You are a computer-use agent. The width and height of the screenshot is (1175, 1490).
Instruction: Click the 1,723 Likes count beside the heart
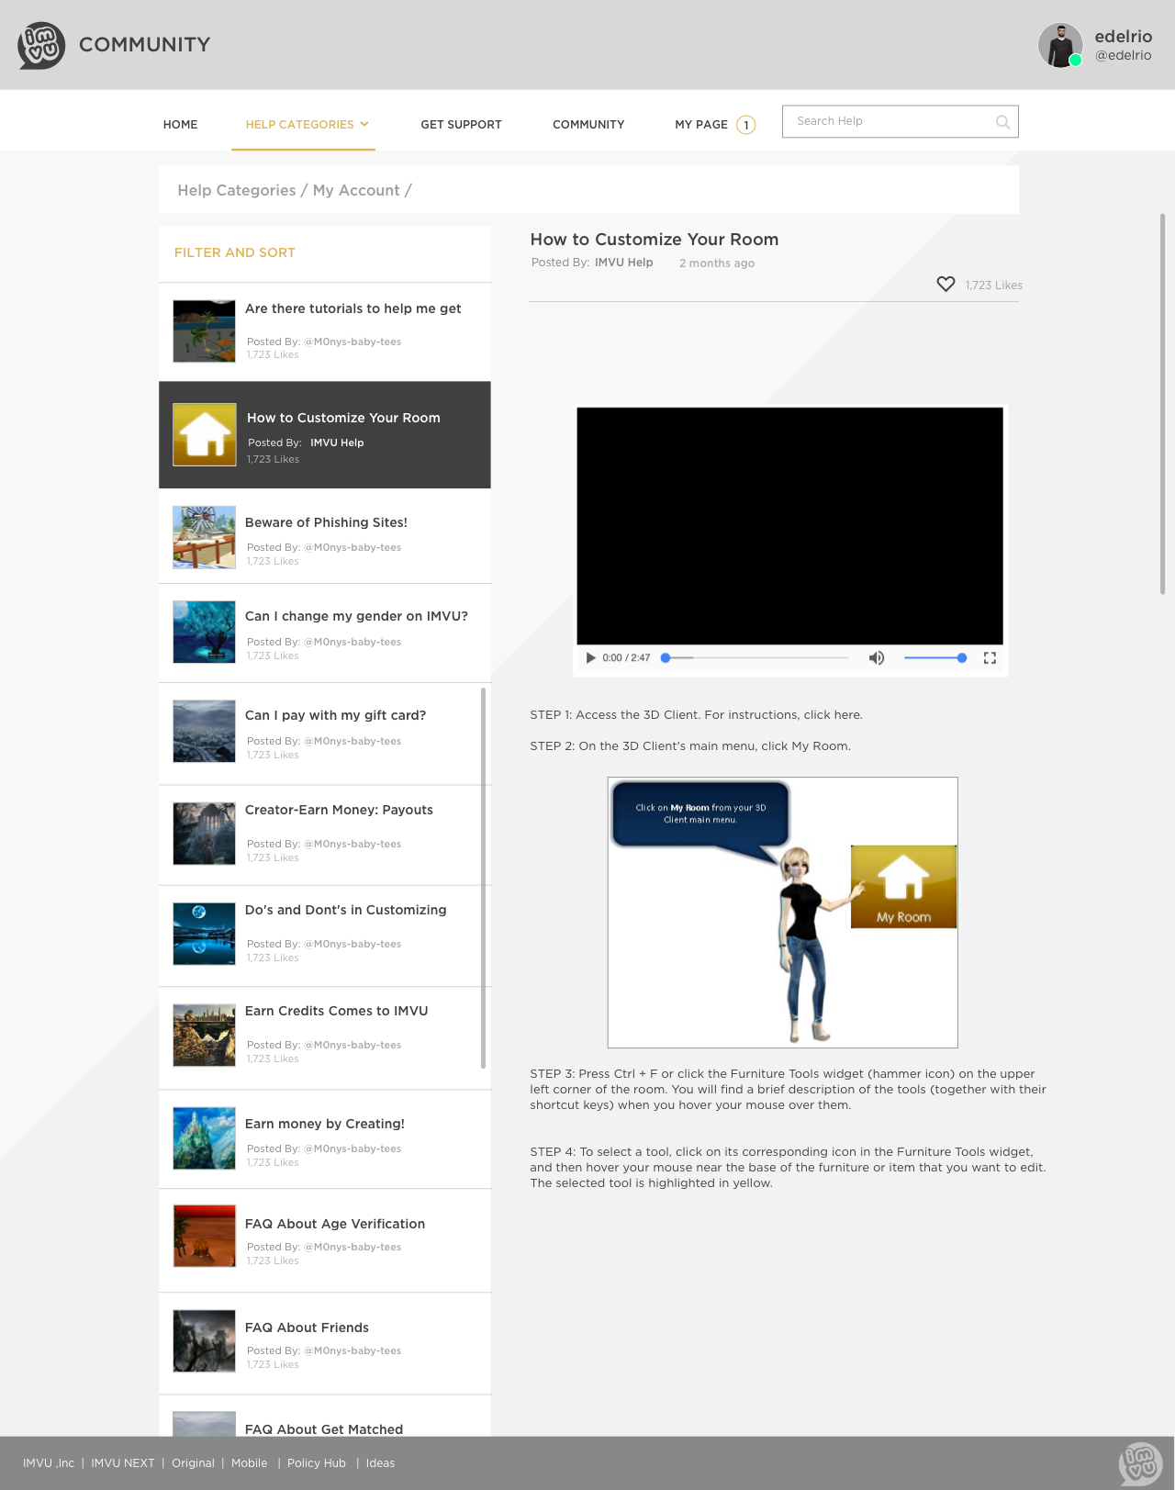993,286
